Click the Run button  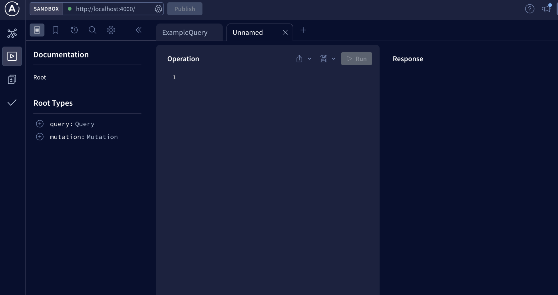click(x=357, y=59)
